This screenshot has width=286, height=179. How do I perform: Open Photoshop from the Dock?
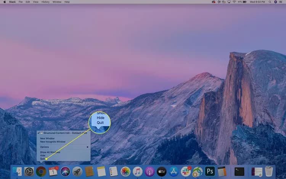pos(210,171)
